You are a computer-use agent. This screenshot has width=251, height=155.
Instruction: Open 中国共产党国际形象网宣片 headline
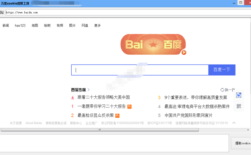(188, 115)
